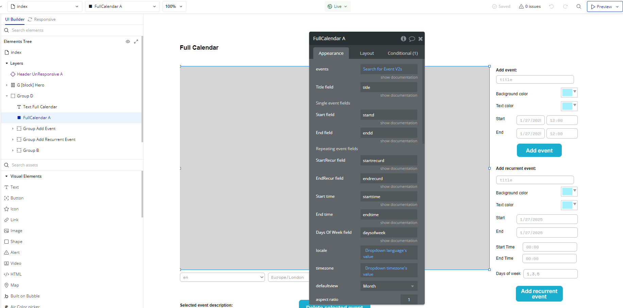Image resolution: width=623 pixels, height=308 pixels.
Task: Open the defaultview Month dropdown
Action: point(389,286)
